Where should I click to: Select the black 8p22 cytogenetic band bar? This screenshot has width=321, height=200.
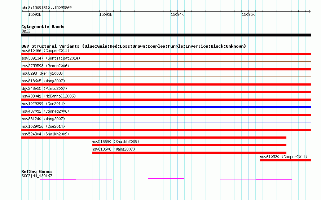click(166, 35)
